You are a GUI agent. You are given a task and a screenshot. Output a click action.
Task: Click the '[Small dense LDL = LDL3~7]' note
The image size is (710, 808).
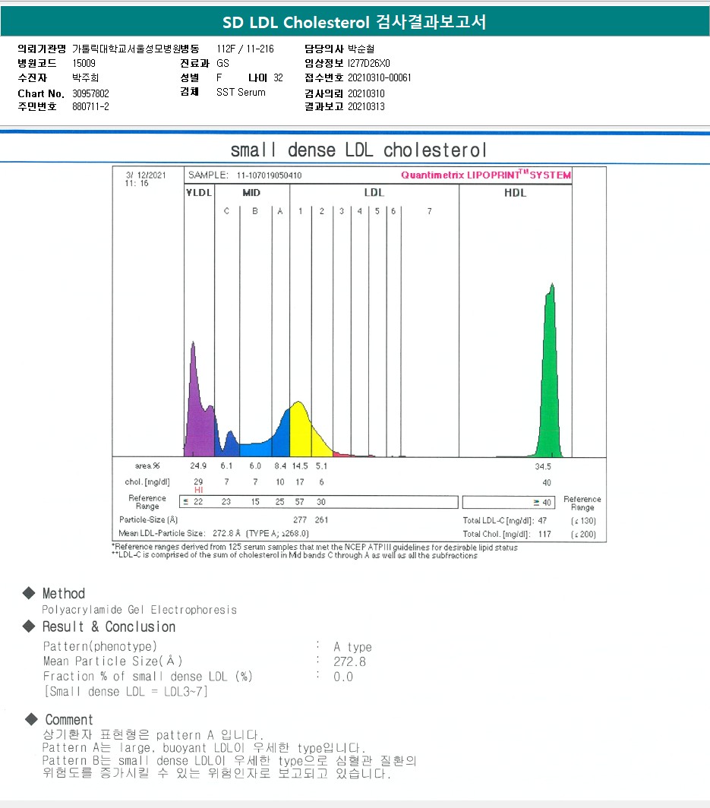coord(126,692)
